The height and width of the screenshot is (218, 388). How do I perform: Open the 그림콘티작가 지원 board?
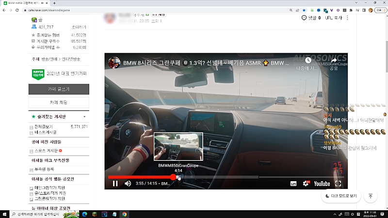(x=49, y=199)
